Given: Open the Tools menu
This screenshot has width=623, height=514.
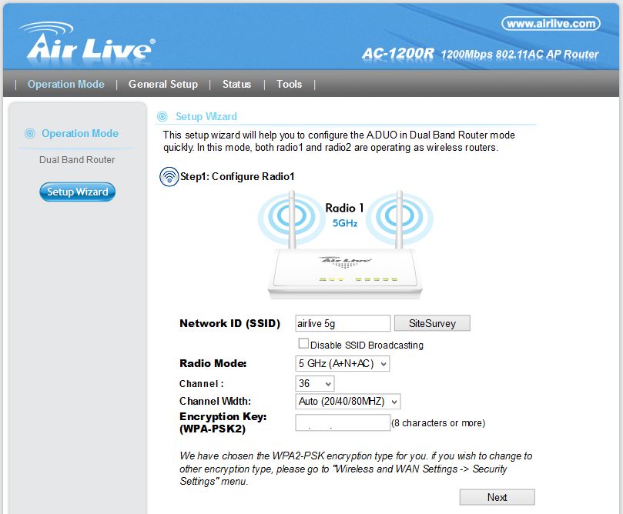Looking at the screenshot, I should click(x=290, y=84).
